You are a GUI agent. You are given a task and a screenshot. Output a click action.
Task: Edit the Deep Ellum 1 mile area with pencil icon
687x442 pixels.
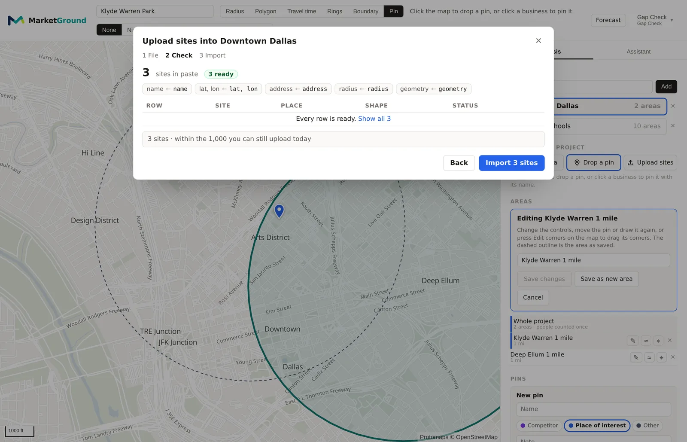[x=636, y=357]
